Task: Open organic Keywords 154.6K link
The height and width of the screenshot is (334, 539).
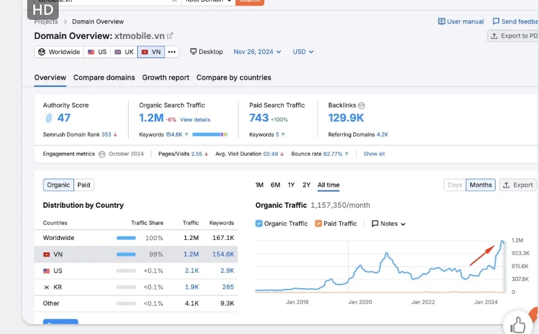Action: [174, 135]
